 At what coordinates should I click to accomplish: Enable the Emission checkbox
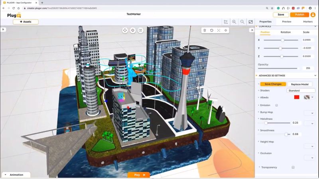pyautogui.click(x=277, y=105)
